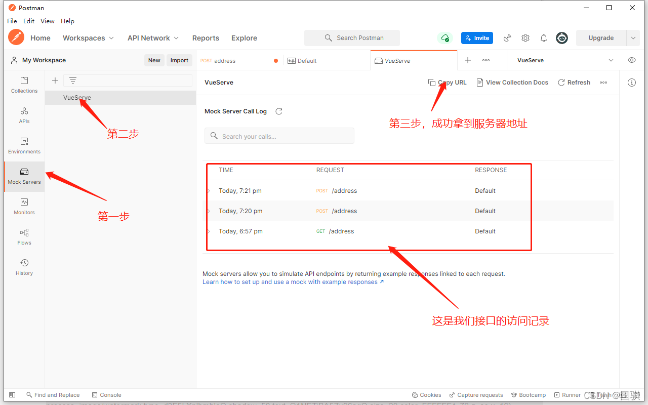Open the VueServe environment selector dropdown
The image size is (648, 405).
pyautogui.click(x=611, y=60)
